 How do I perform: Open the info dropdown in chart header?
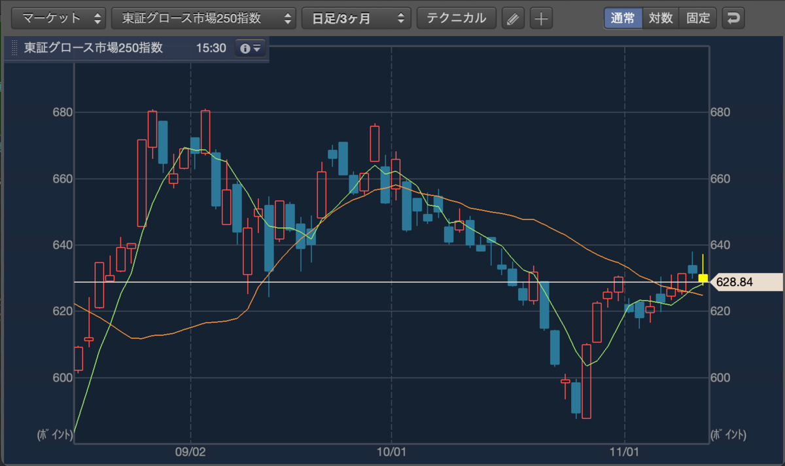(251, 48)
